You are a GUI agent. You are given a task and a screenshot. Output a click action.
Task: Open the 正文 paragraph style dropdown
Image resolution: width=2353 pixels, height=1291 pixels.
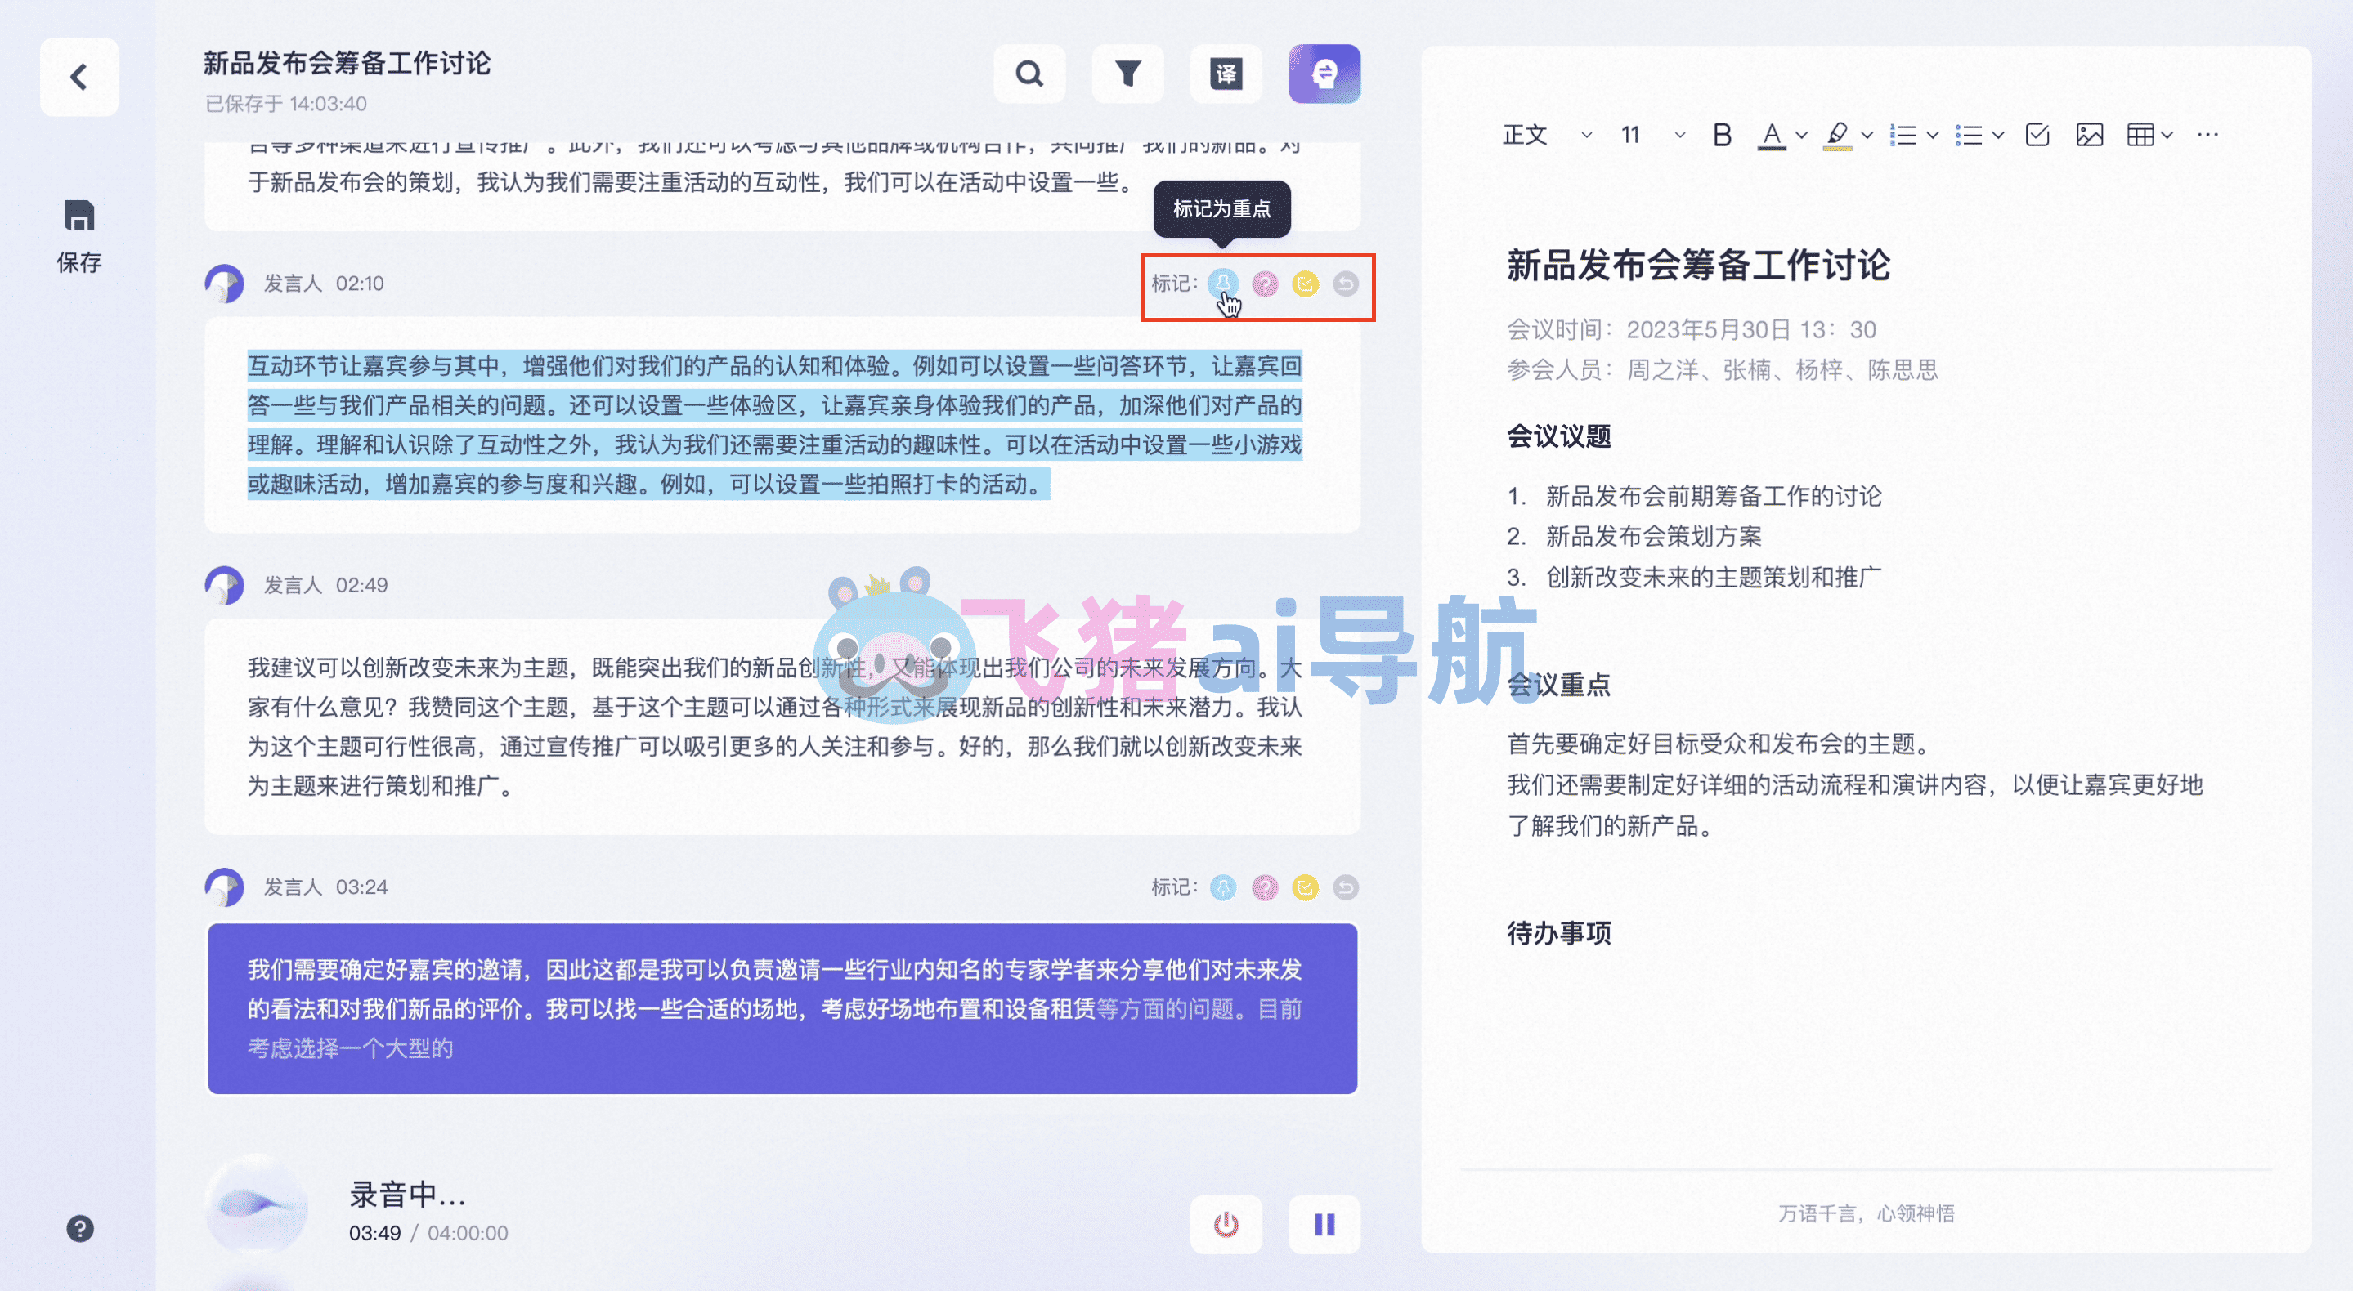[1548, 135]
